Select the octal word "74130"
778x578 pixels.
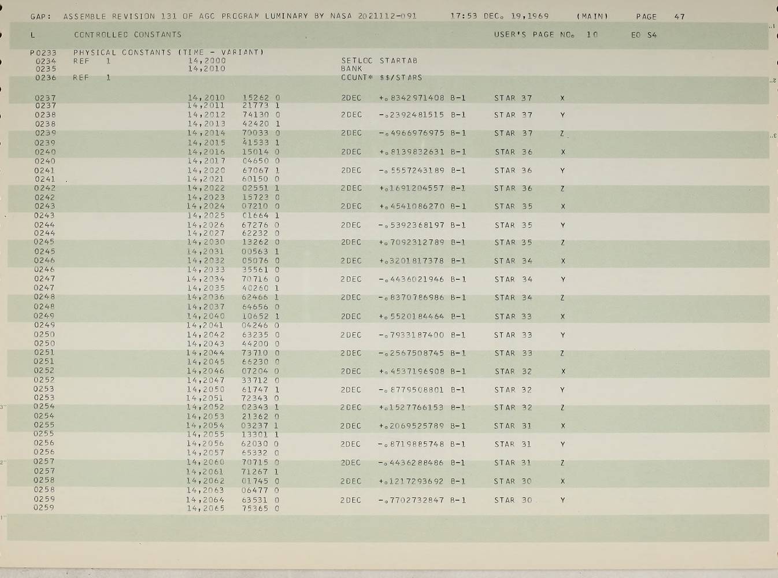255,114
